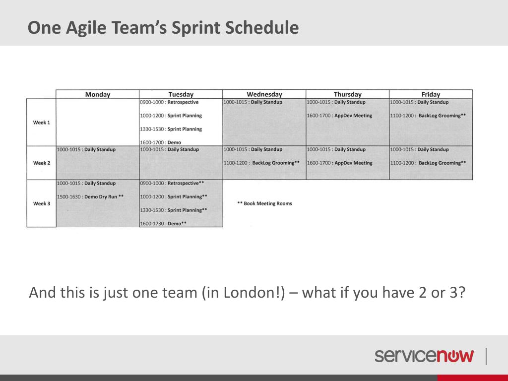This screenshot has height=381, width=508.
Task: Select the slide title 'One Agile Team's Sprint Schedule'
Action: [x=163, y=27]
